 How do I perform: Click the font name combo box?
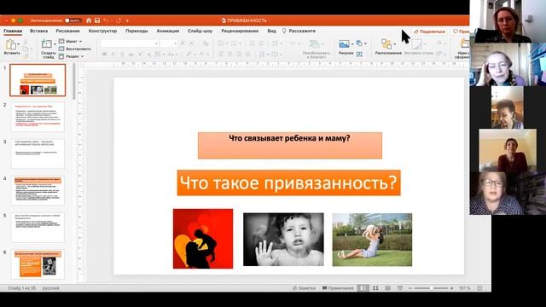click(130, 43)
